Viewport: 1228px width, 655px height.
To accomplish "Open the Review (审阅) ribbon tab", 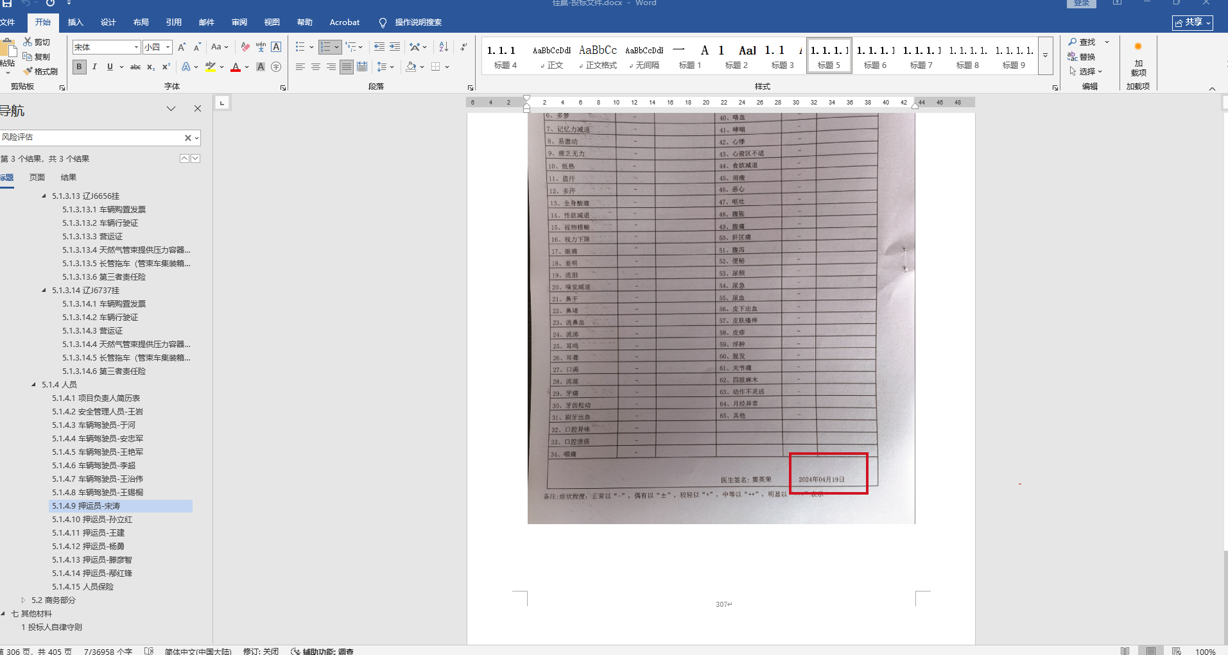I will pyautogui.click(x=239, y=22).
